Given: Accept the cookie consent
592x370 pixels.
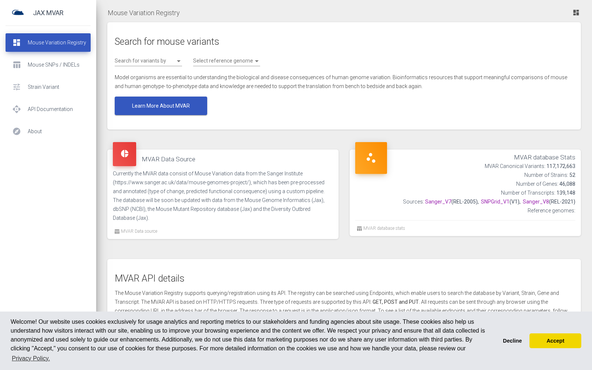Looking at the screenshot, I should 555,341.
